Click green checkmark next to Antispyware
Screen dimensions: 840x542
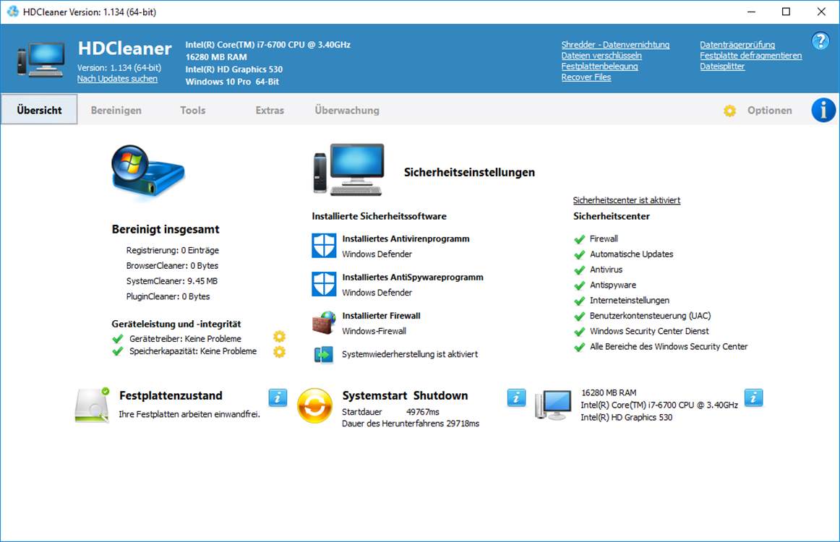(579, 285)
